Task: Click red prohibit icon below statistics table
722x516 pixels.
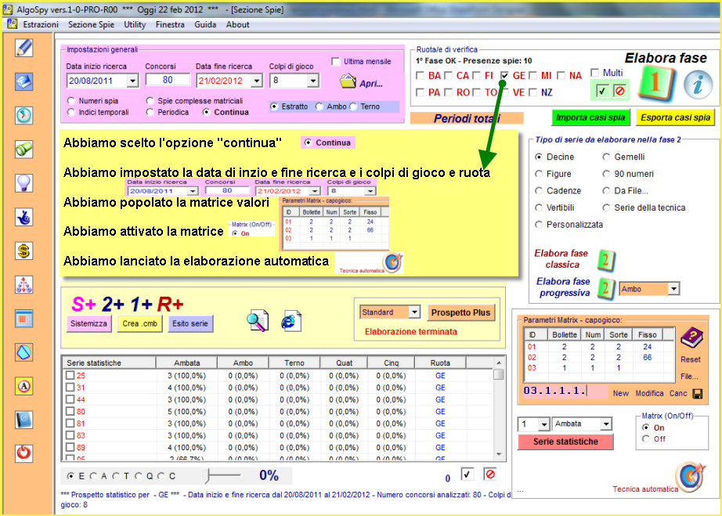Action: click(490, 475)
